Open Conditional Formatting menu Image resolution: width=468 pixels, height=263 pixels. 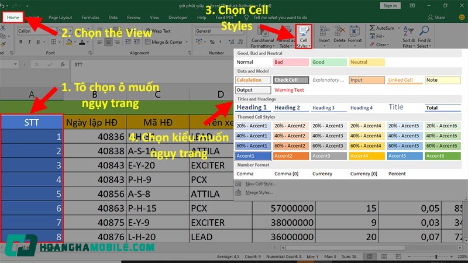262,37
